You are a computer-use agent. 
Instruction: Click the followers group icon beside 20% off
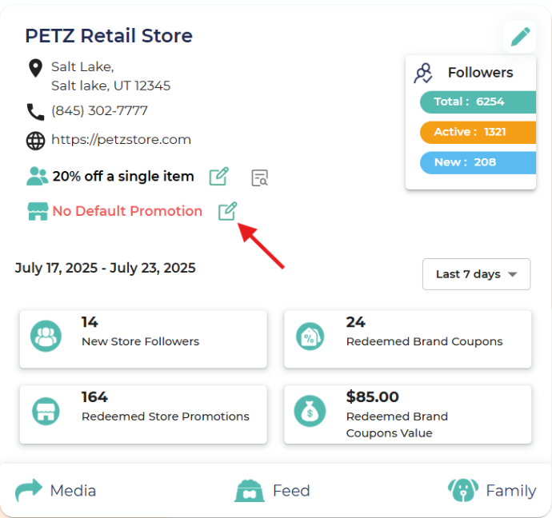click(x=38, y=176)
